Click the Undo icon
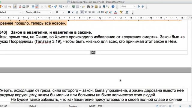Viewport: 192px width, 108px height. 61,7
